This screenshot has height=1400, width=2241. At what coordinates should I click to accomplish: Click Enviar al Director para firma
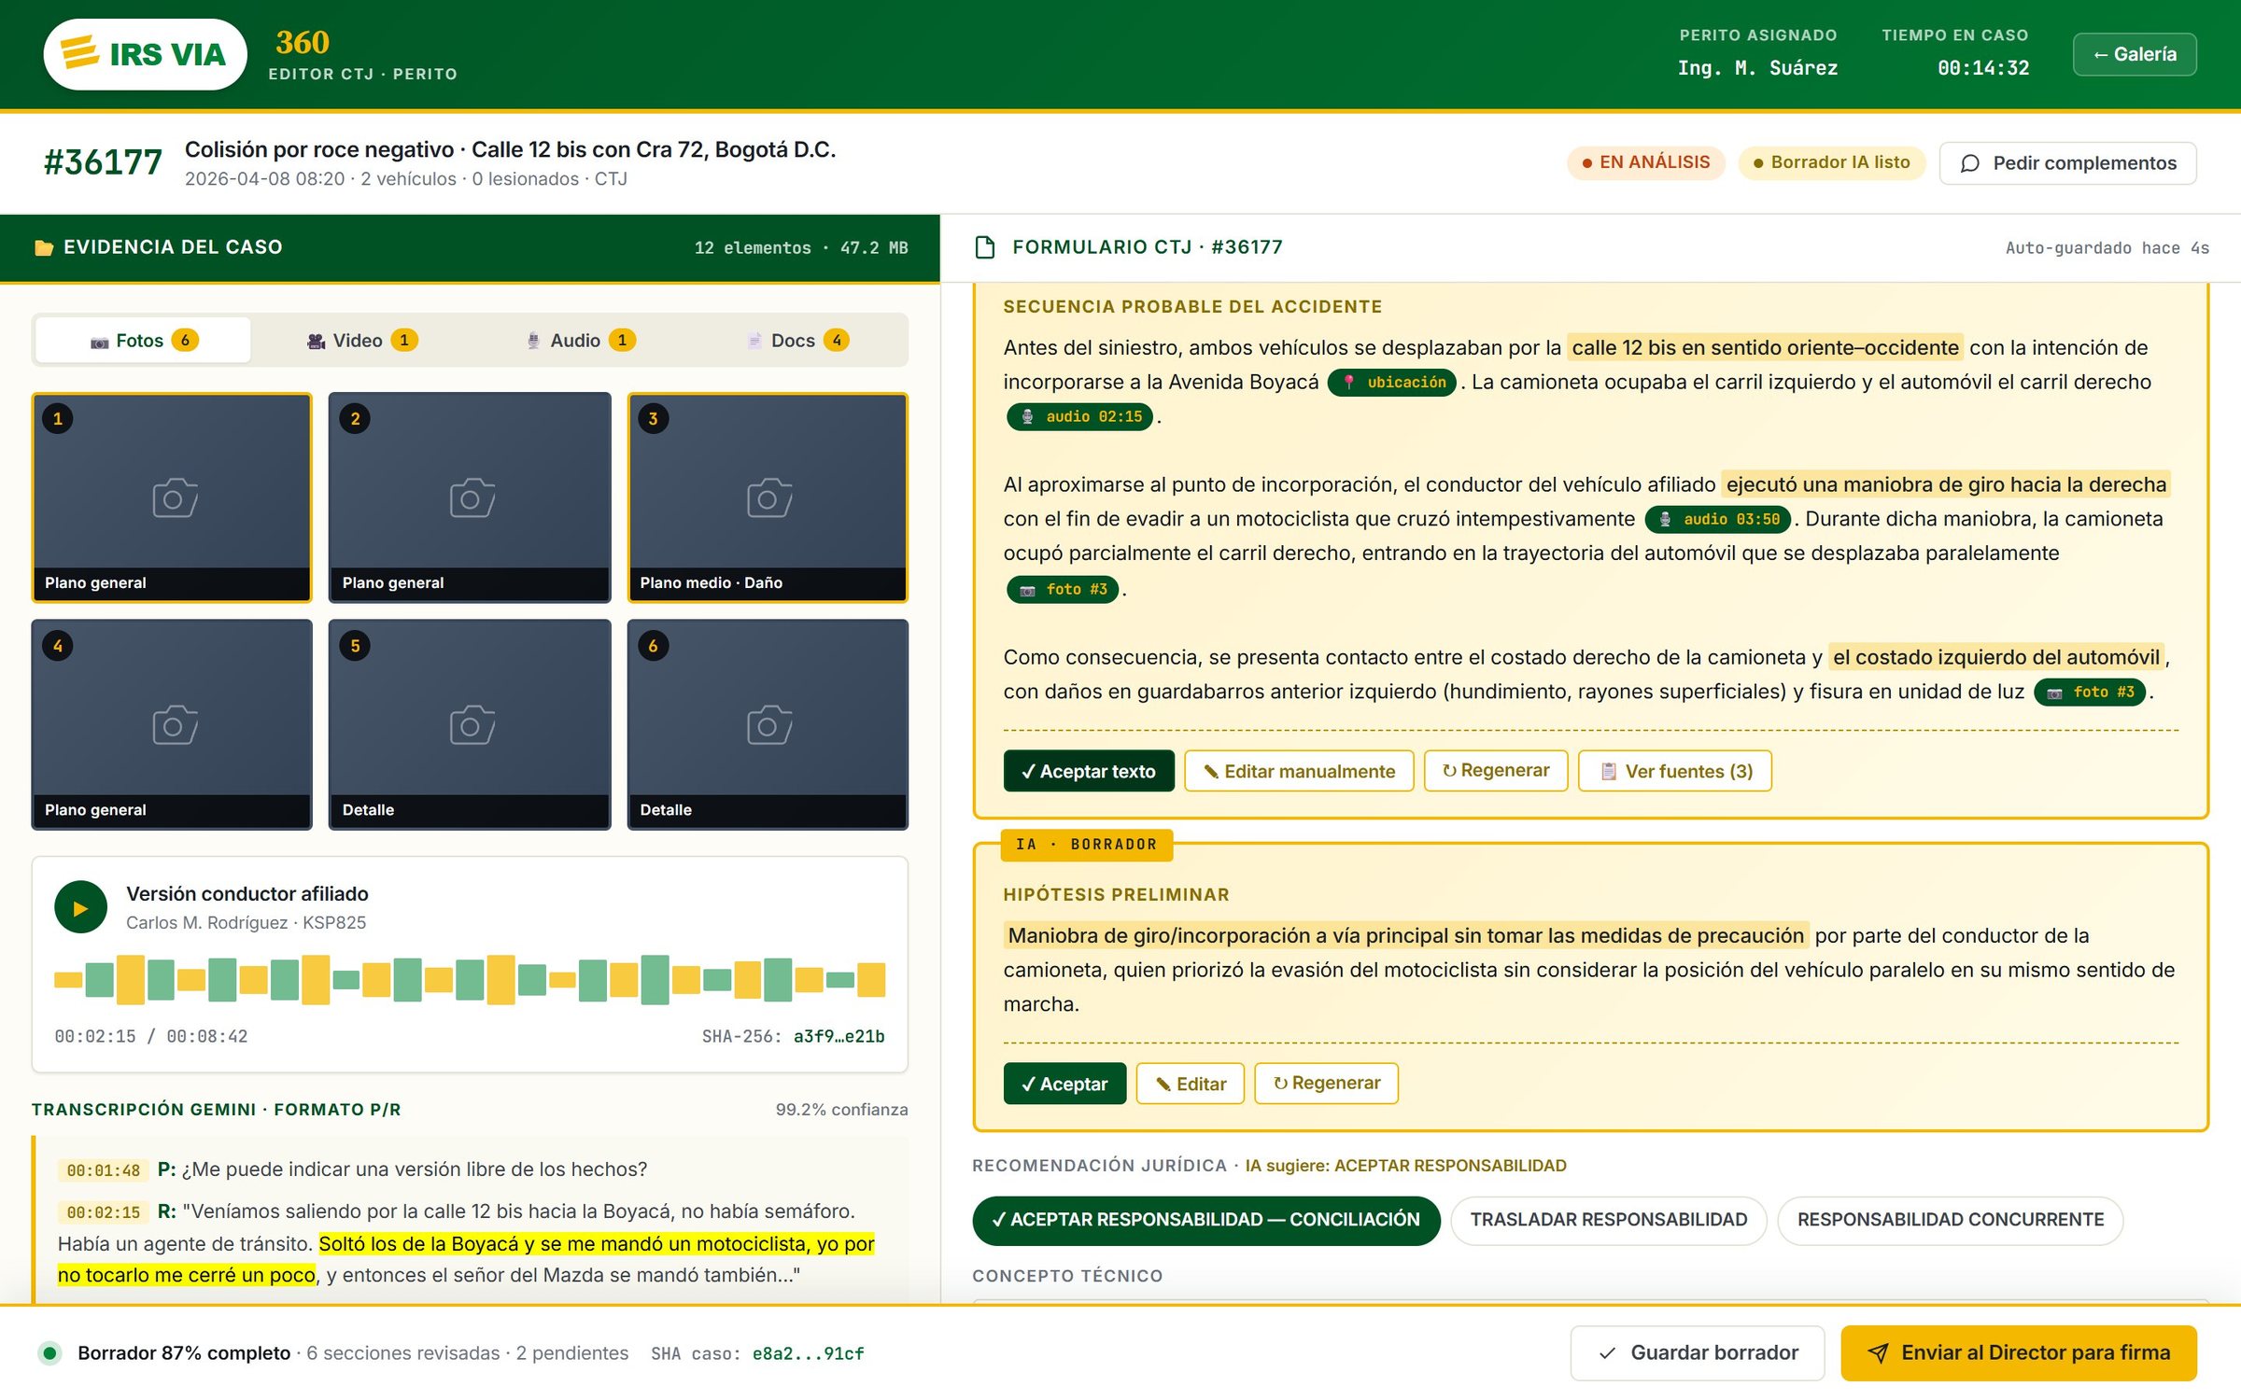pos(2019,1353)
